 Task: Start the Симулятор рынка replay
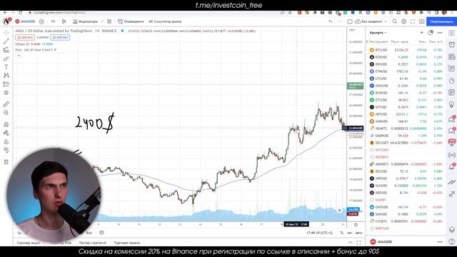coord(165,21)
